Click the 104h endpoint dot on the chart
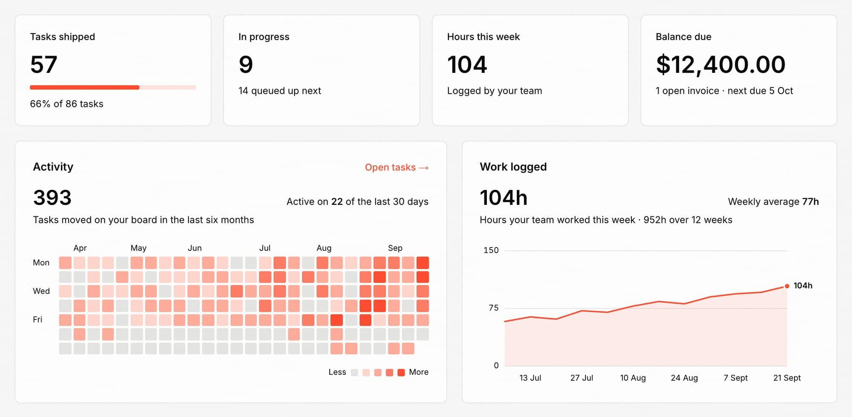This screenshot has height=417, width=852. point(787,286)
